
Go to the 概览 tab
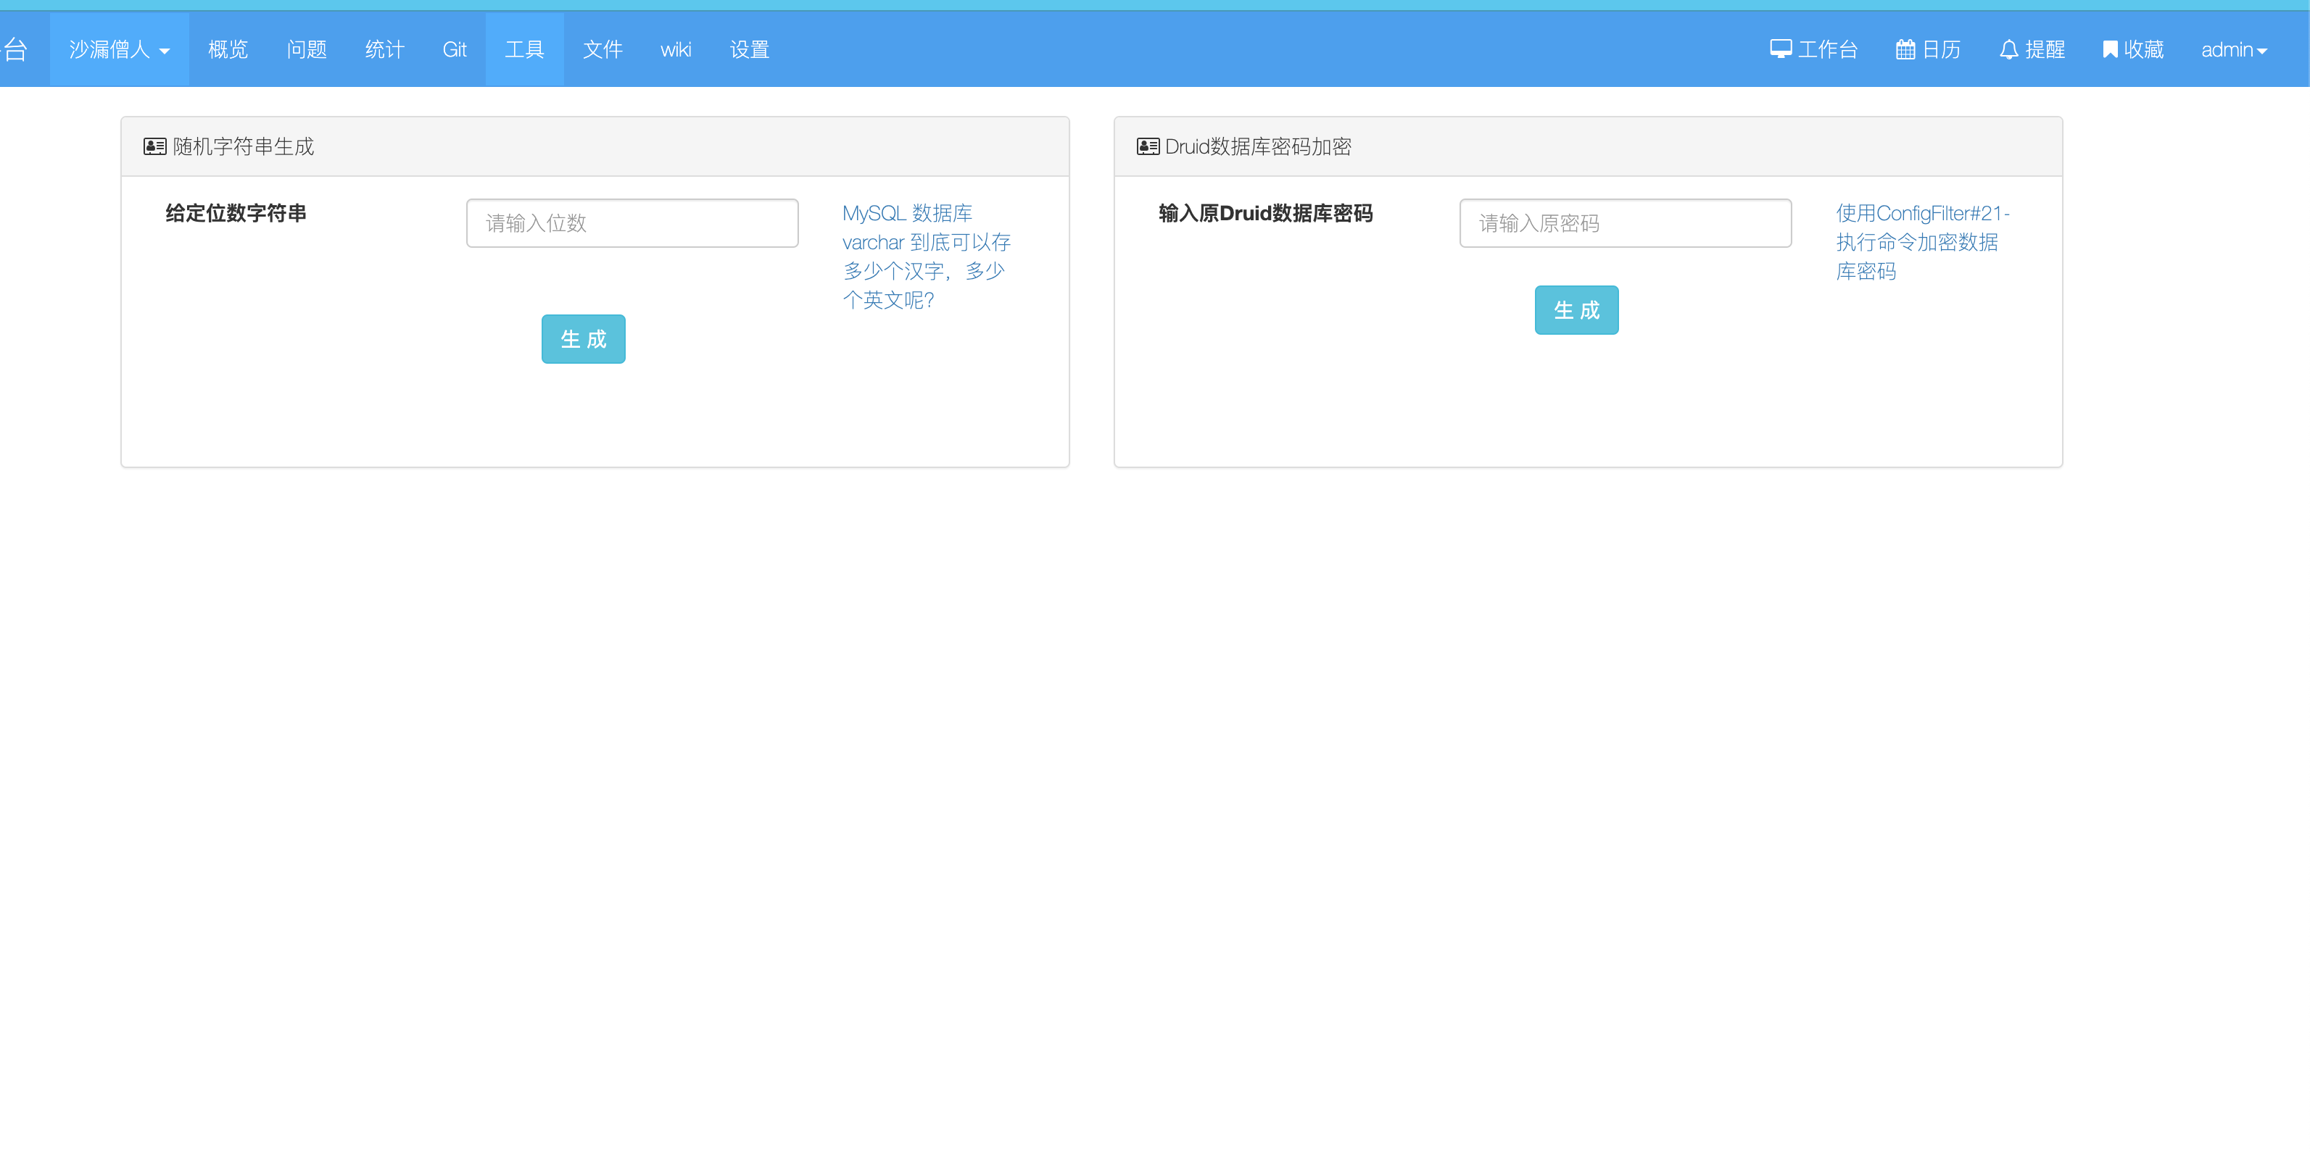pos(228,50)
